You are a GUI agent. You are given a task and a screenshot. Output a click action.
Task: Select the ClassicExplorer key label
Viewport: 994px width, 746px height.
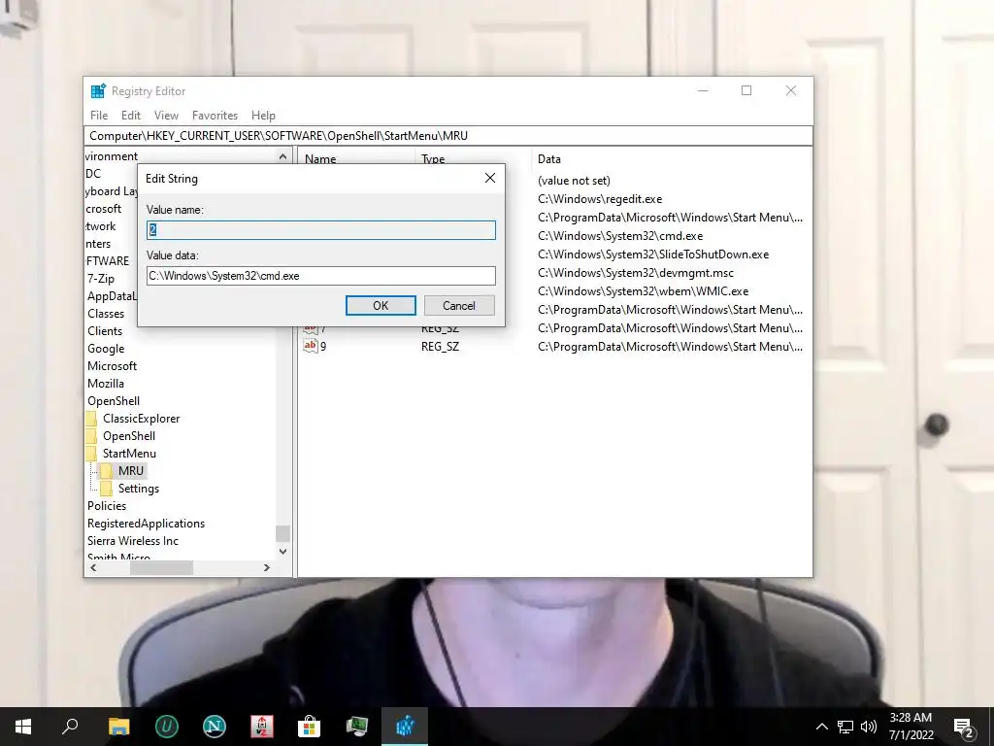coord(142,419)
